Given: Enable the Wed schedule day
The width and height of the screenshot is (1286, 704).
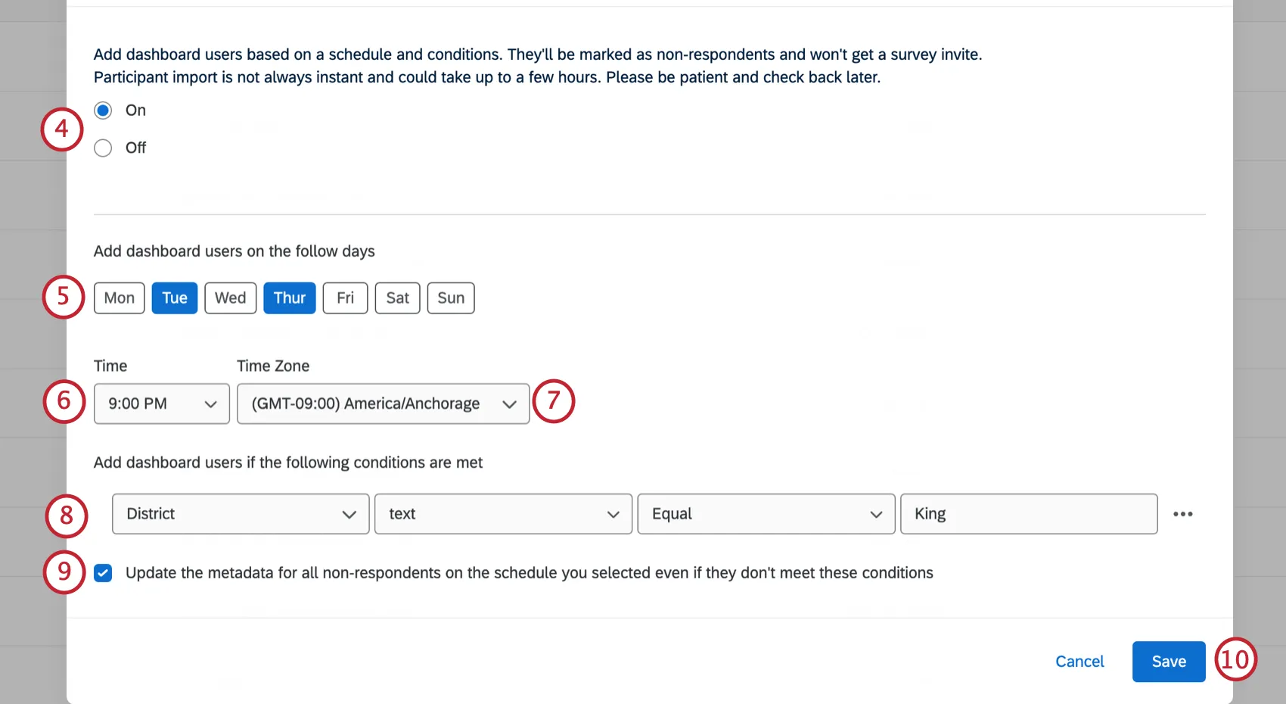Looking at the screenshot, I should click(230, 297).
